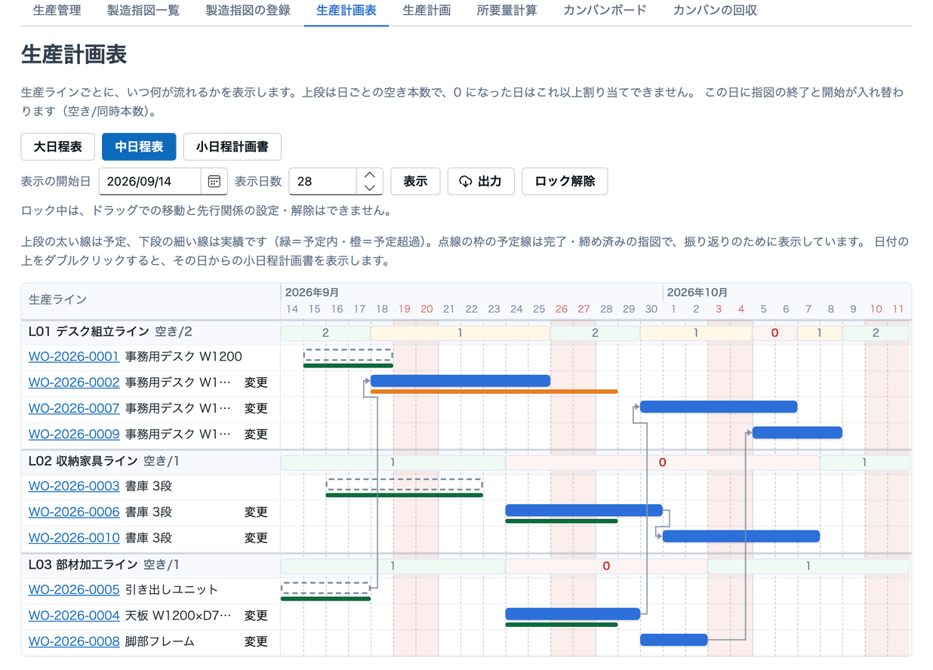
Task: Open work order WO-2026-0002
Action: [74, 383]
